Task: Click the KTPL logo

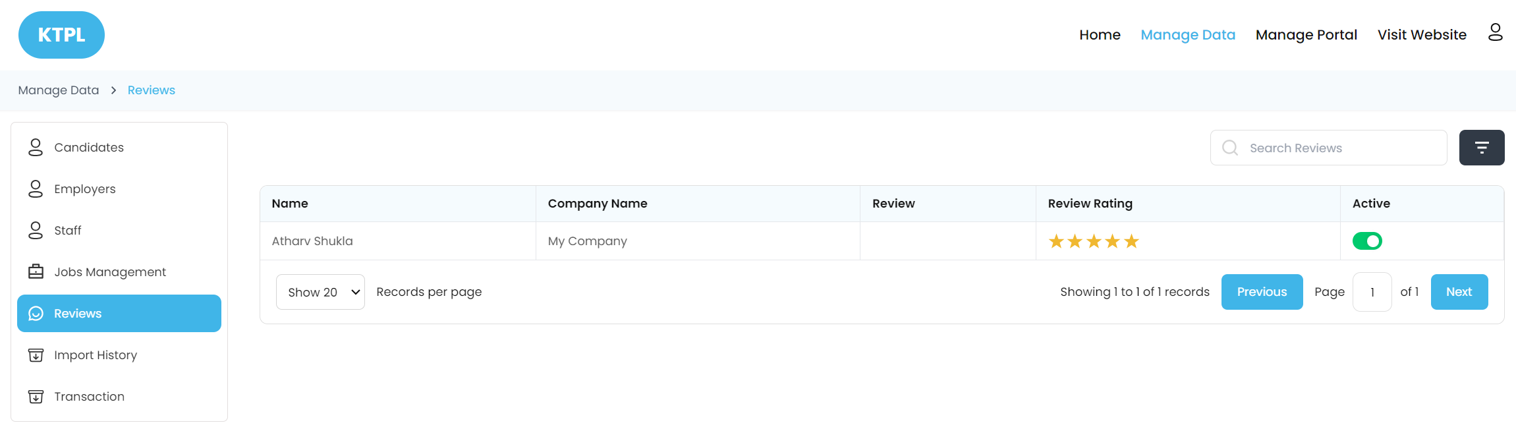Action: click(61, 35)
